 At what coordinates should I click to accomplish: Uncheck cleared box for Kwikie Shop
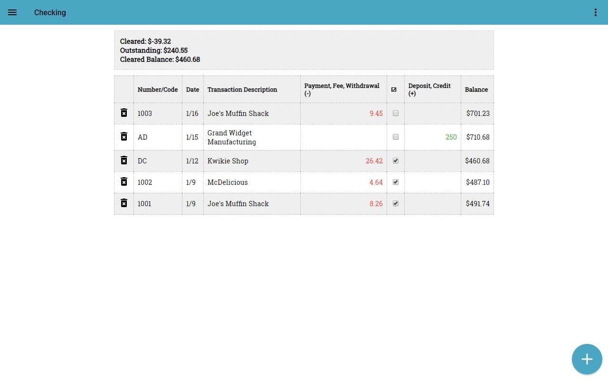(x=396, y=161)
